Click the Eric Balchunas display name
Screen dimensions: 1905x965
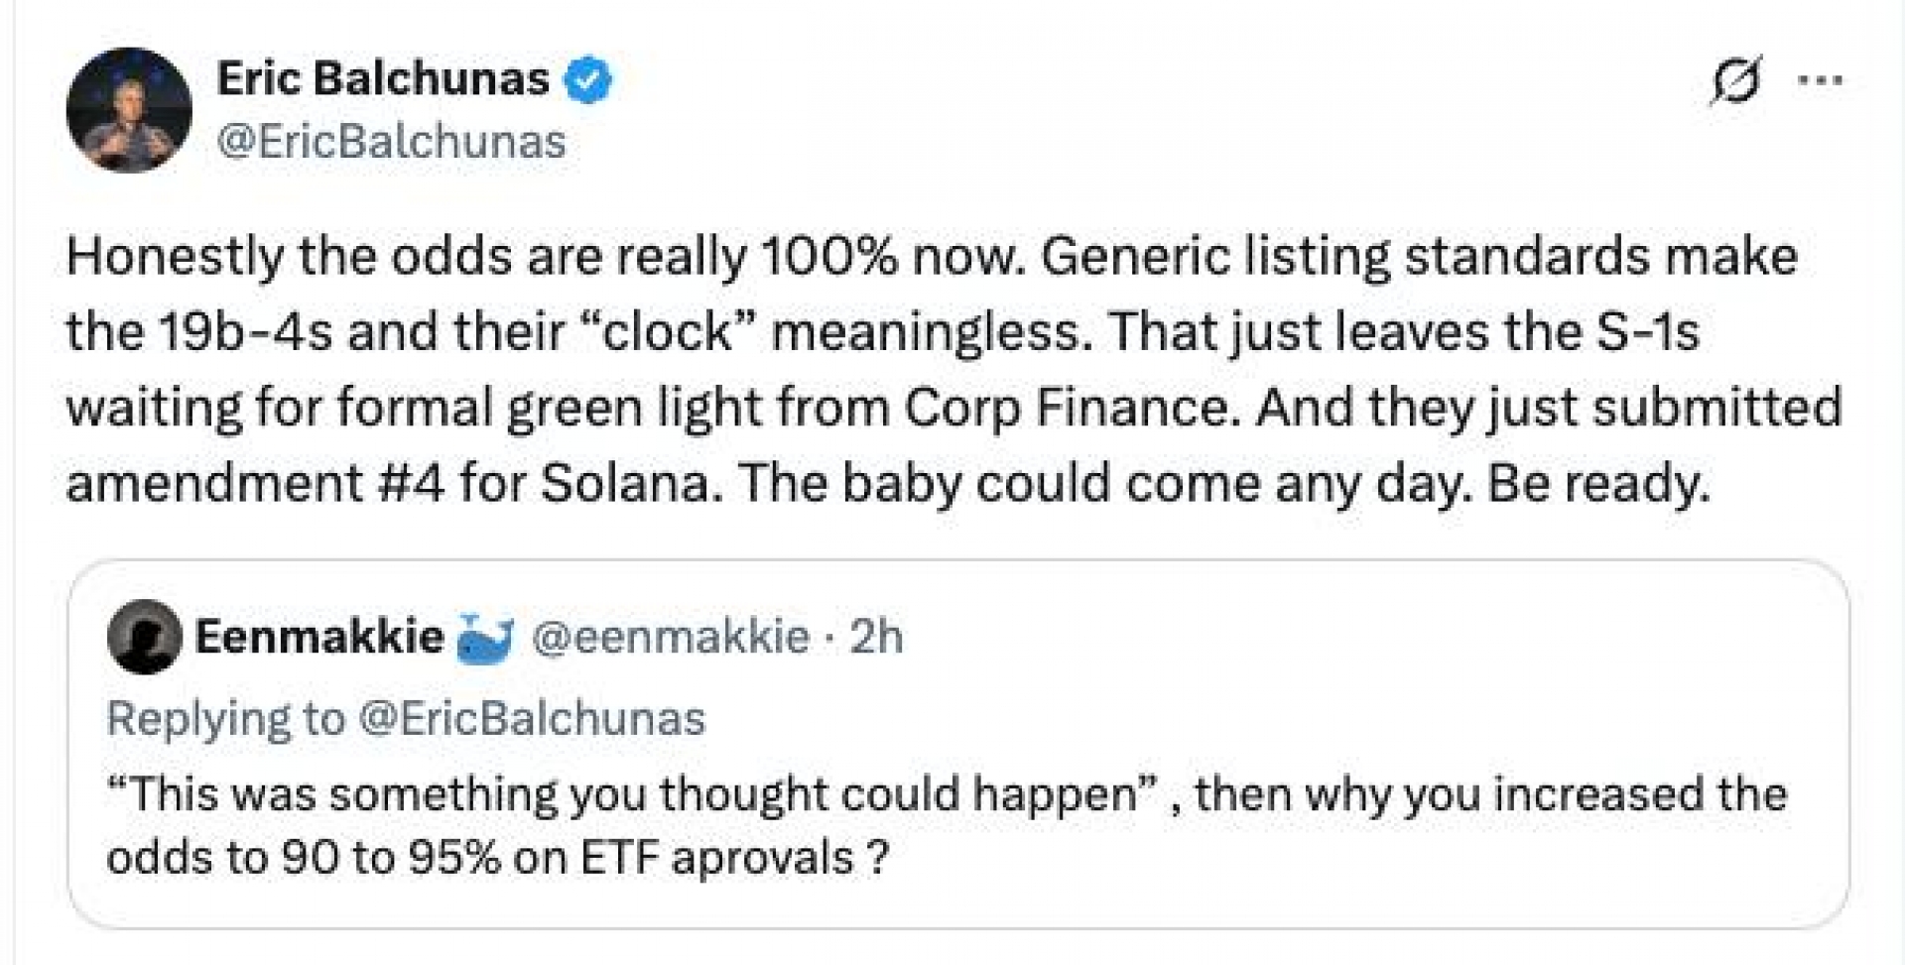point(382,78)
